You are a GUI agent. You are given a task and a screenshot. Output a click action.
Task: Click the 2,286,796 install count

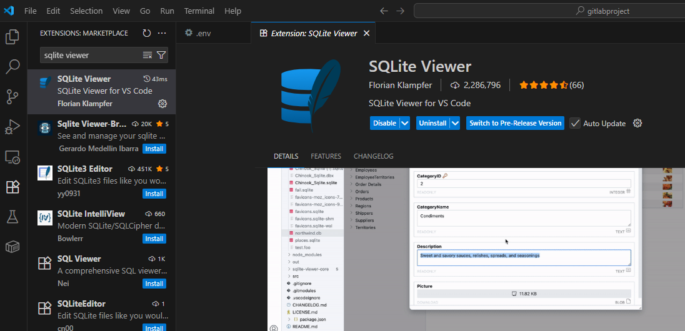476,85
